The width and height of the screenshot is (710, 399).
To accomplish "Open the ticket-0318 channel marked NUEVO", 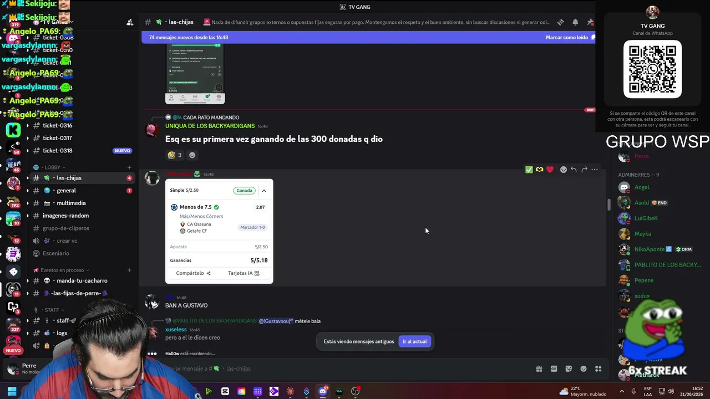I will (83, 151).
